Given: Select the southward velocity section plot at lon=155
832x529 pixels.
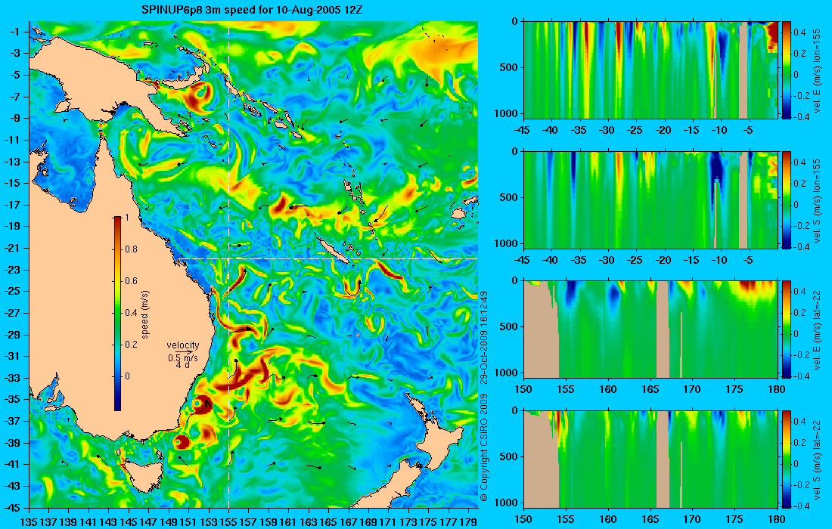Looking at the screenshot, I should pos(650,200).
